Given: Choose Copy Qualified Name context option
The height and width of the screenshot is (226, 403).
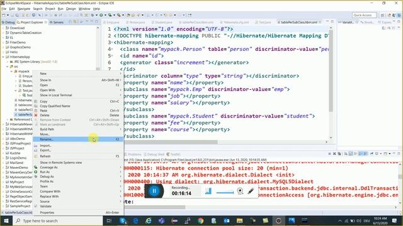Looking at the screenshot, I should coord(77,106).
